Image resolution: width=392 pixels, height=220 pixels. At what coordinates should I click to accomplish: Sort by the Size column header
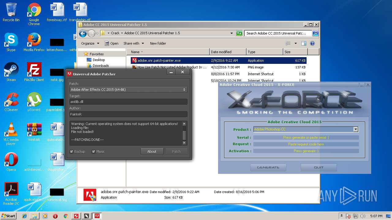tap(295, 52)
